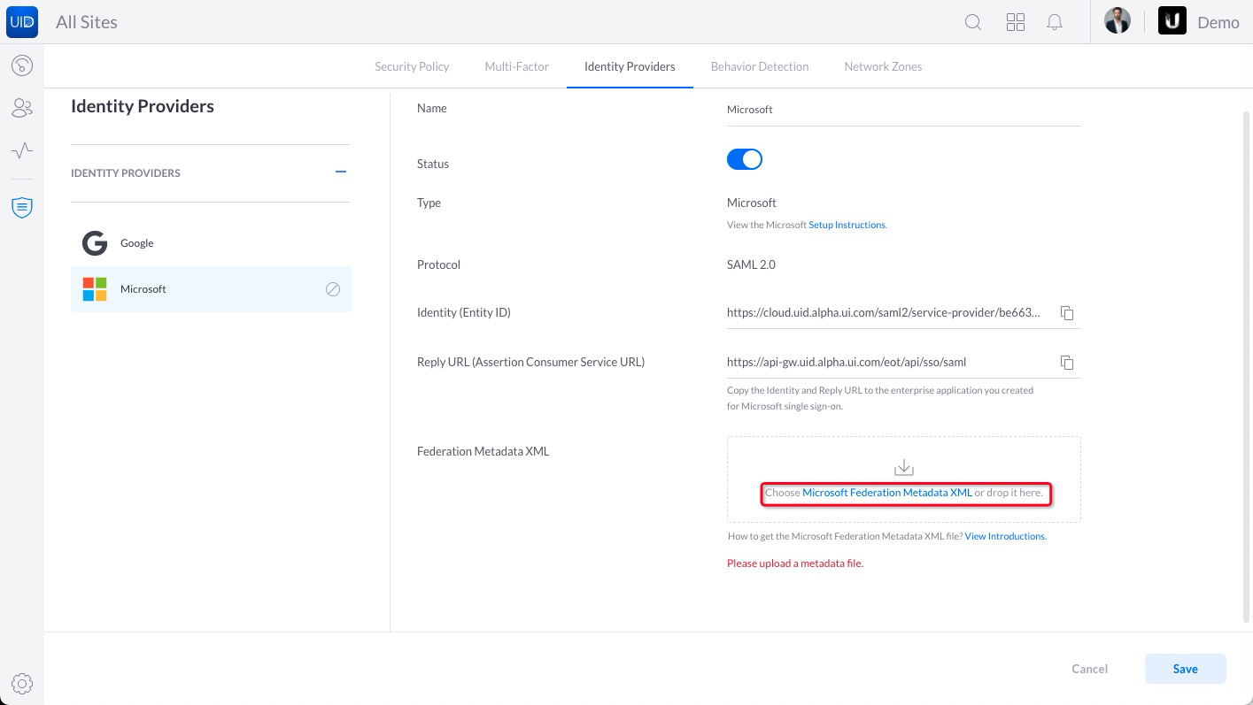This screenshot has width=1253, height=705.
Task: Open the View Introductions link
Action: (x=1005, y=536)
